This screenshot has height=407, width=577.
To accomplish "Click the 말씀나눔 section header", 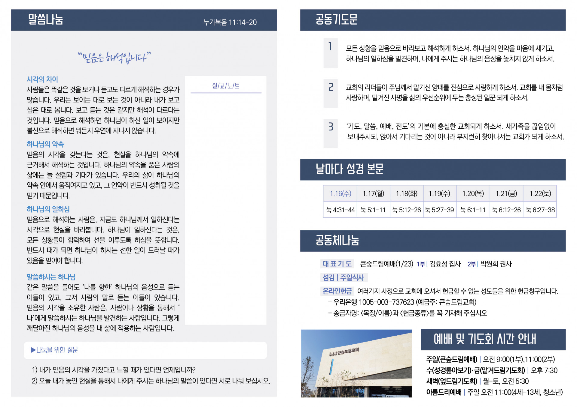I will 144,20.
